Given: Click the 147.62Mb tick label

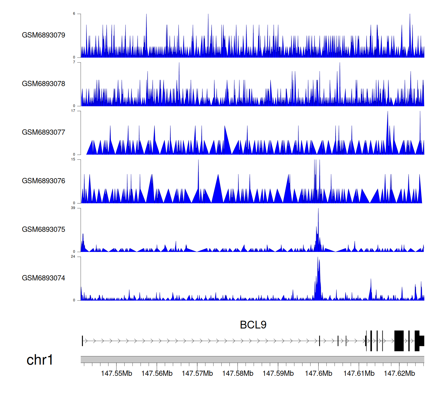Looking at the screenshot, I should coord(399,373).
